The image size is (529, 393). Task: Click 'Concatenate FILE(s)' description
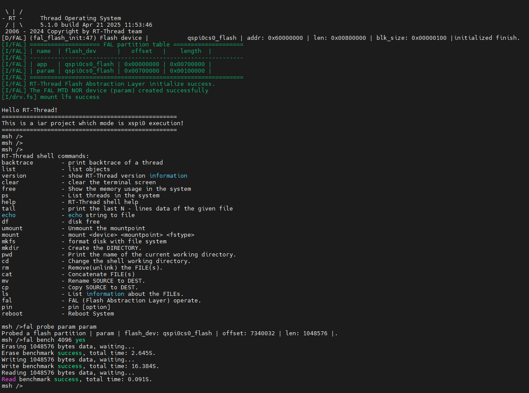(x=101, y=274)
